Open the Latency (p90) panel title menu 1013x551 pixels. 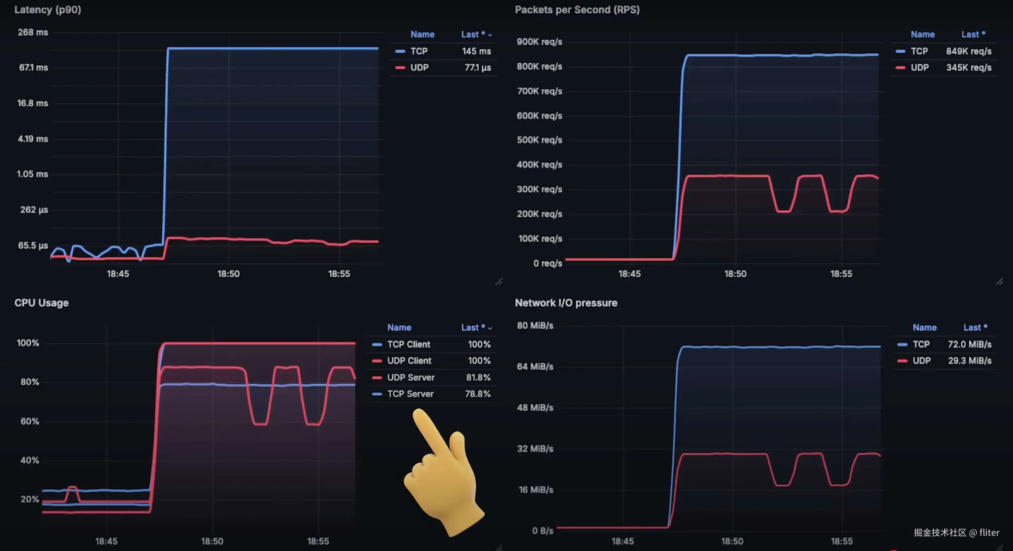(48, 10)
